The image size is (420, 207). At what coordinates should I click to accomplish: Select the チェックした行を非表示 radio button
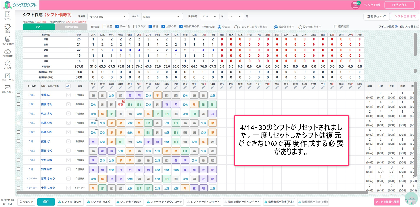coord(236,27)
